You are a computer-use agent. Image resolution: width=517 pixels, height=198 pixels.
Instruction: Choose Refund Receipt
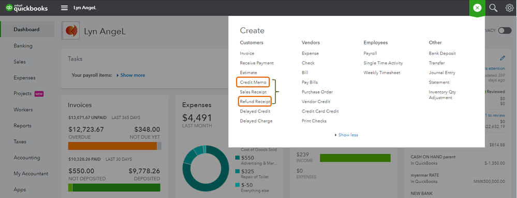(255, 102)
